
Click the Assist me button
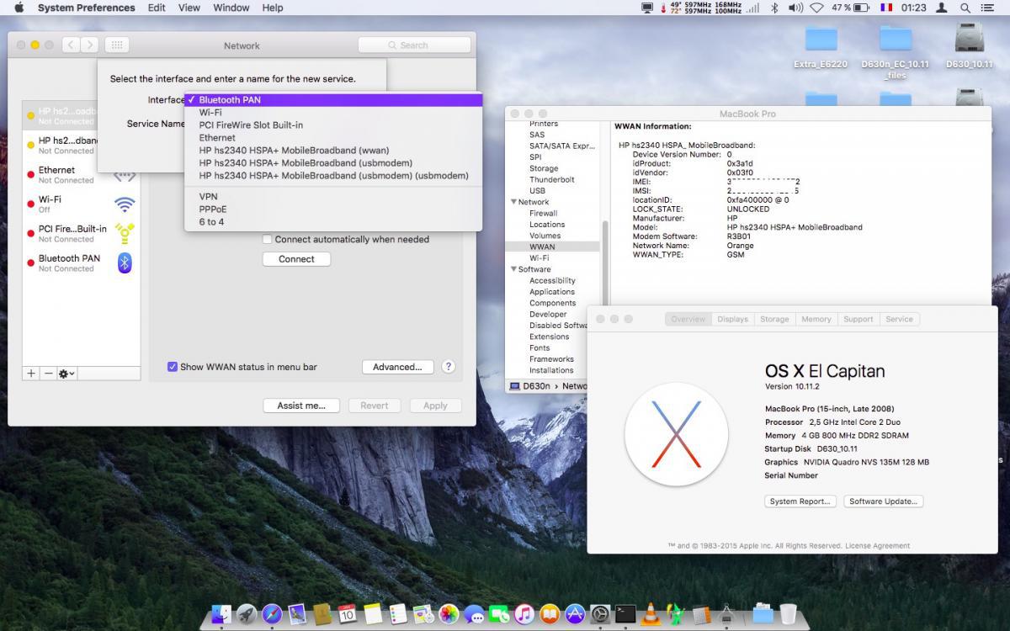point(301,406)
